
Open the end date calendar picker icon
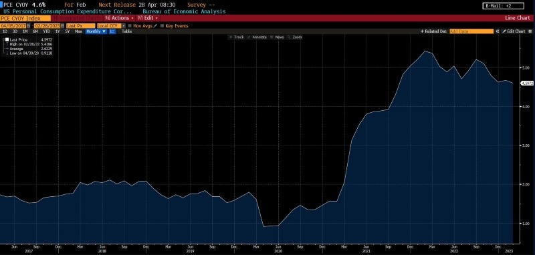click(x=62, y=26)
